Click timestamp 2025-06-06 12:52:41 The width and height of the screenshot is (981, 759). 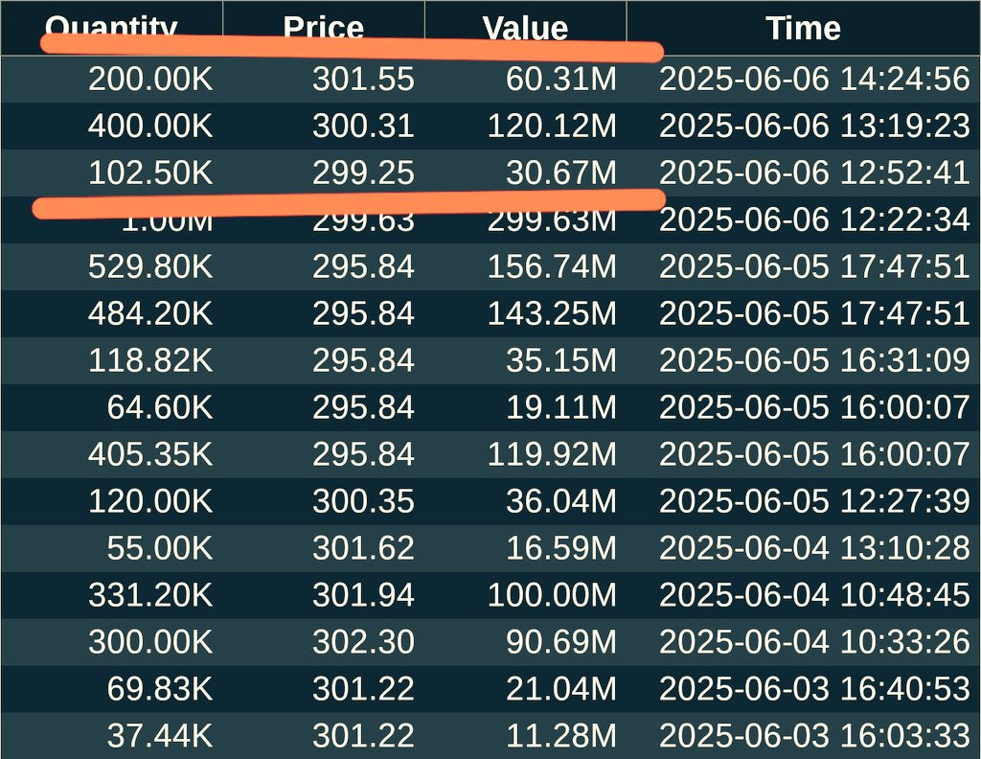[x=814, y=172]
